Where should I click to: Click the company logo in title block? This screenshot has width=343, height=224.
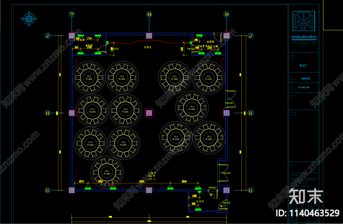(304, 21)
